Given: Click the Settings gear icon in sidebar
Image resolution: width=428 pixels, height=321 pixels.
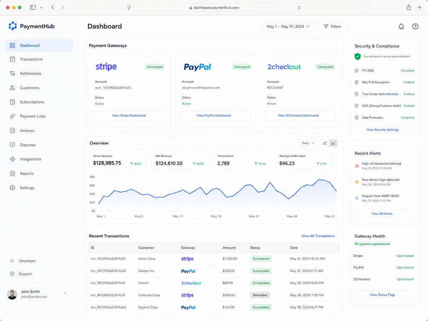Looking at the screenshot, I should click(12, 188).
